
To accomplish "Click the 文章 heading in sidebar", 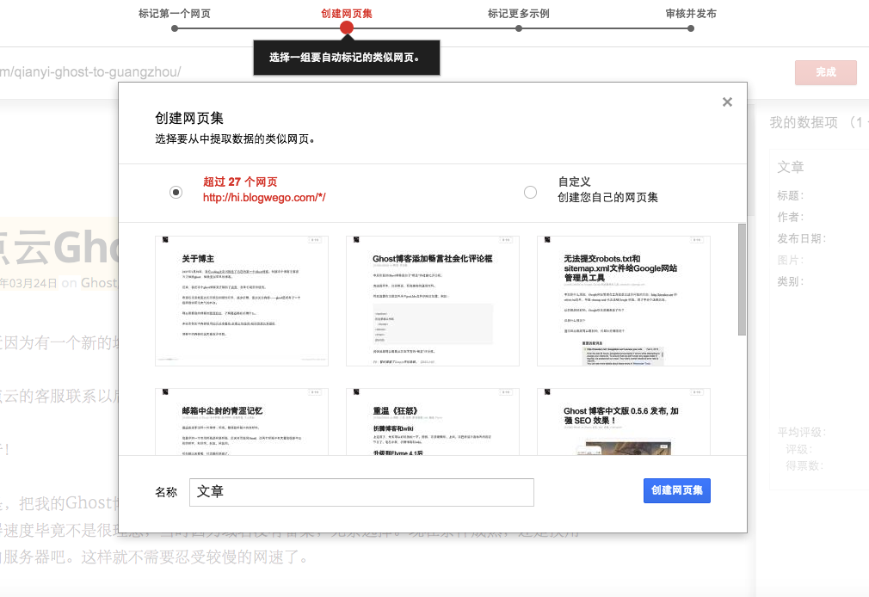I will (x=791, y=167).
